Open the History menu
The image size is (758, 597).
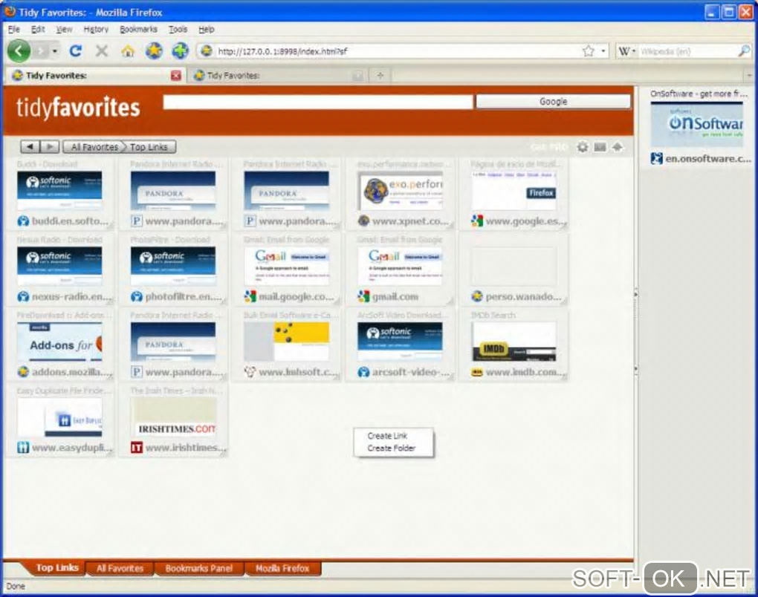pos(96,29)
